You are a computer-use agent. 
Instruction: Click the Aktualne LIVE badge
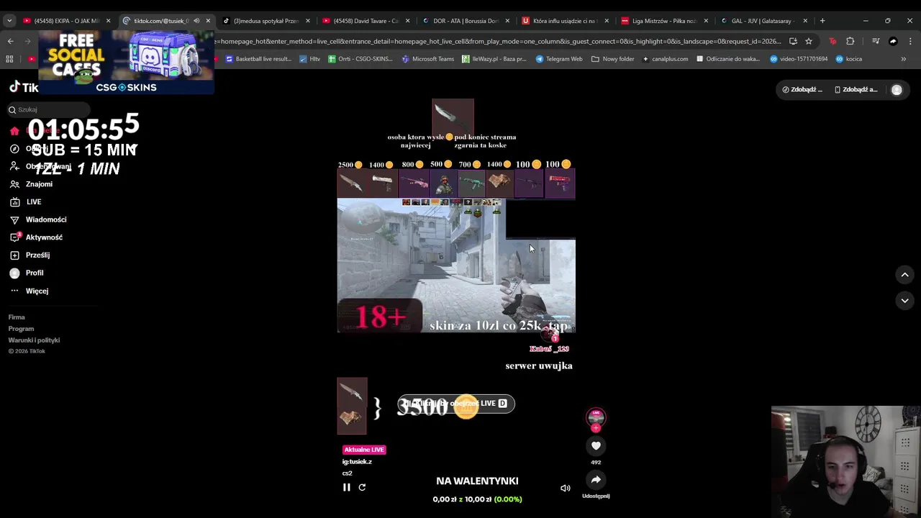[364, 450]
